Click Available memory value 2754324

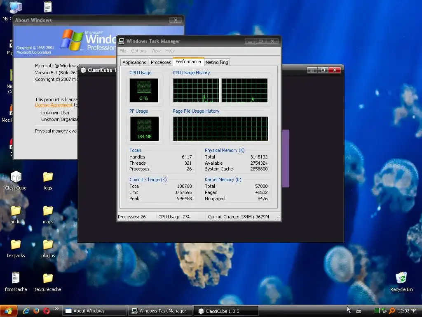(259, 163)
